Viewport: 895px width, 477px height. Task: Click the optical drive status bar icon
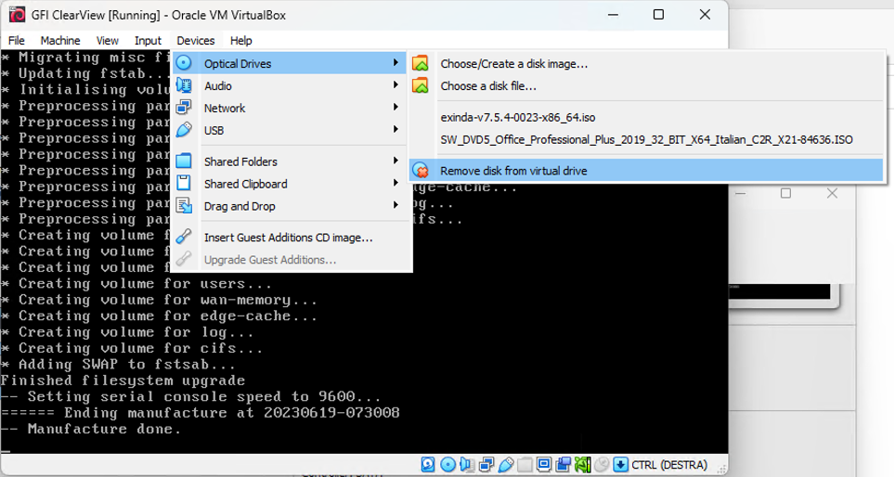pyautogui.click(x=448, y=464)
